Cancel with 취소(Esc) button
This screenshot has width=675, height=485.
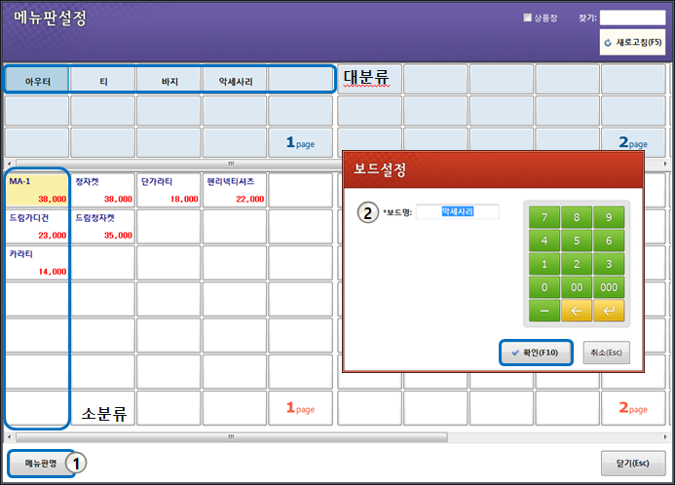click(606, 353)
